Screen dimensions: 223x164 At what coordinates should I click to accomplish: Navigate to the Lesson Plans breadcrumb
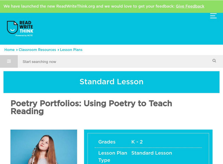click(71, 50)
